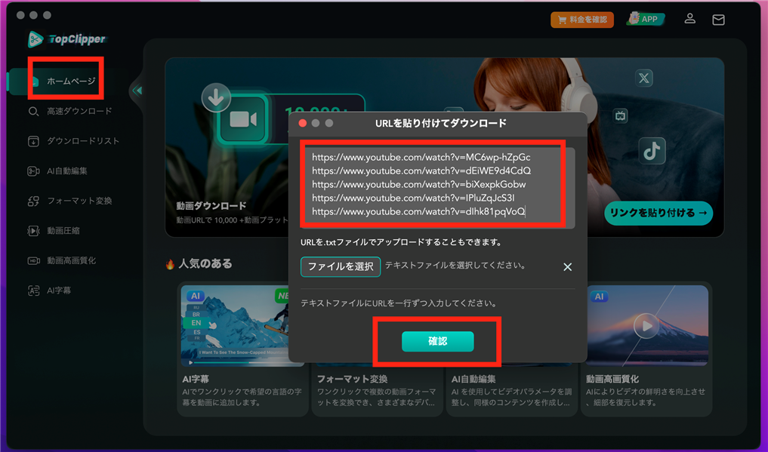Click the AI自動編集 card title
The height and width of the screenshot is (452, 768).
pos(473,379)
